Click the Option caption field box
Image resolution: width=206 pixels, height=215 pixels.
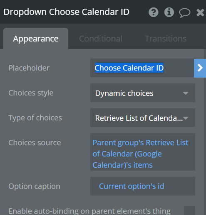143,186
